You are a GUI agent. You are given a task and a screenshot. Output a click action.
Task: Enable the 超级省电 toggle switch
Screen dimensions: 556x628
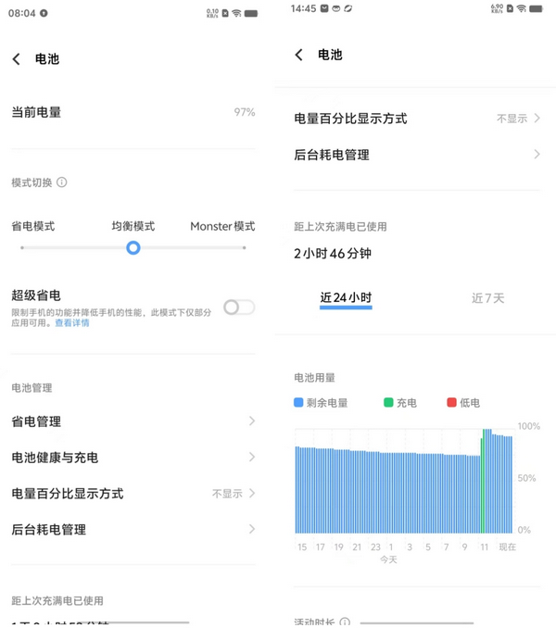[x=238, y=308]
